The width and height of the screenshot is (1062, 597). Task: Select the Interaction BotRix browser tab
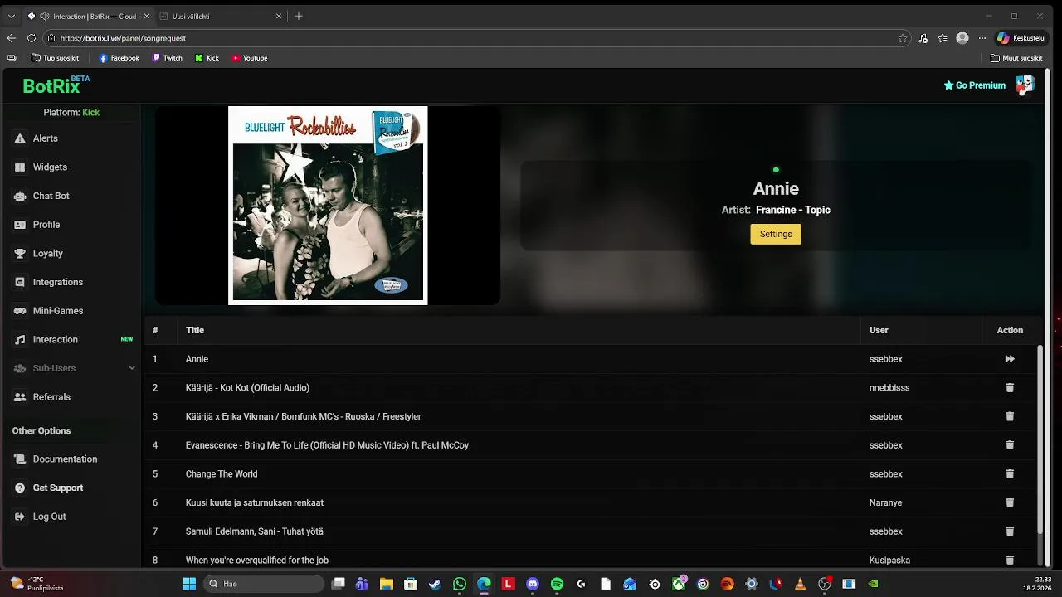(87, 16)
